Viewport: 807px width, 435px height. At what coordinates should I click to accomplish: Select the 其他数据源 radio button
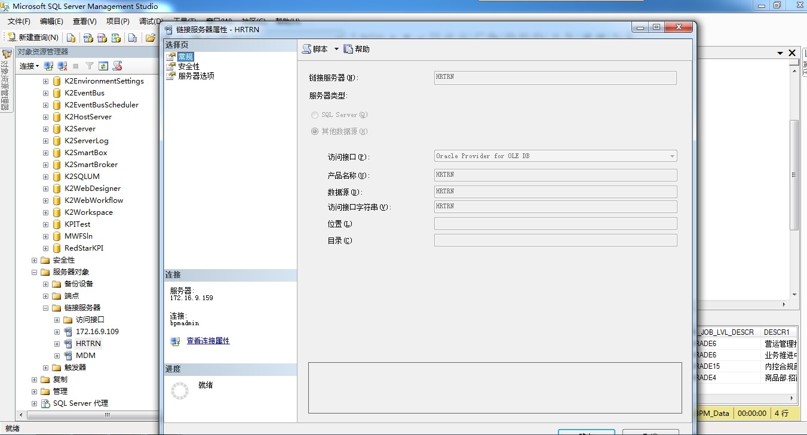click(315, 131)
